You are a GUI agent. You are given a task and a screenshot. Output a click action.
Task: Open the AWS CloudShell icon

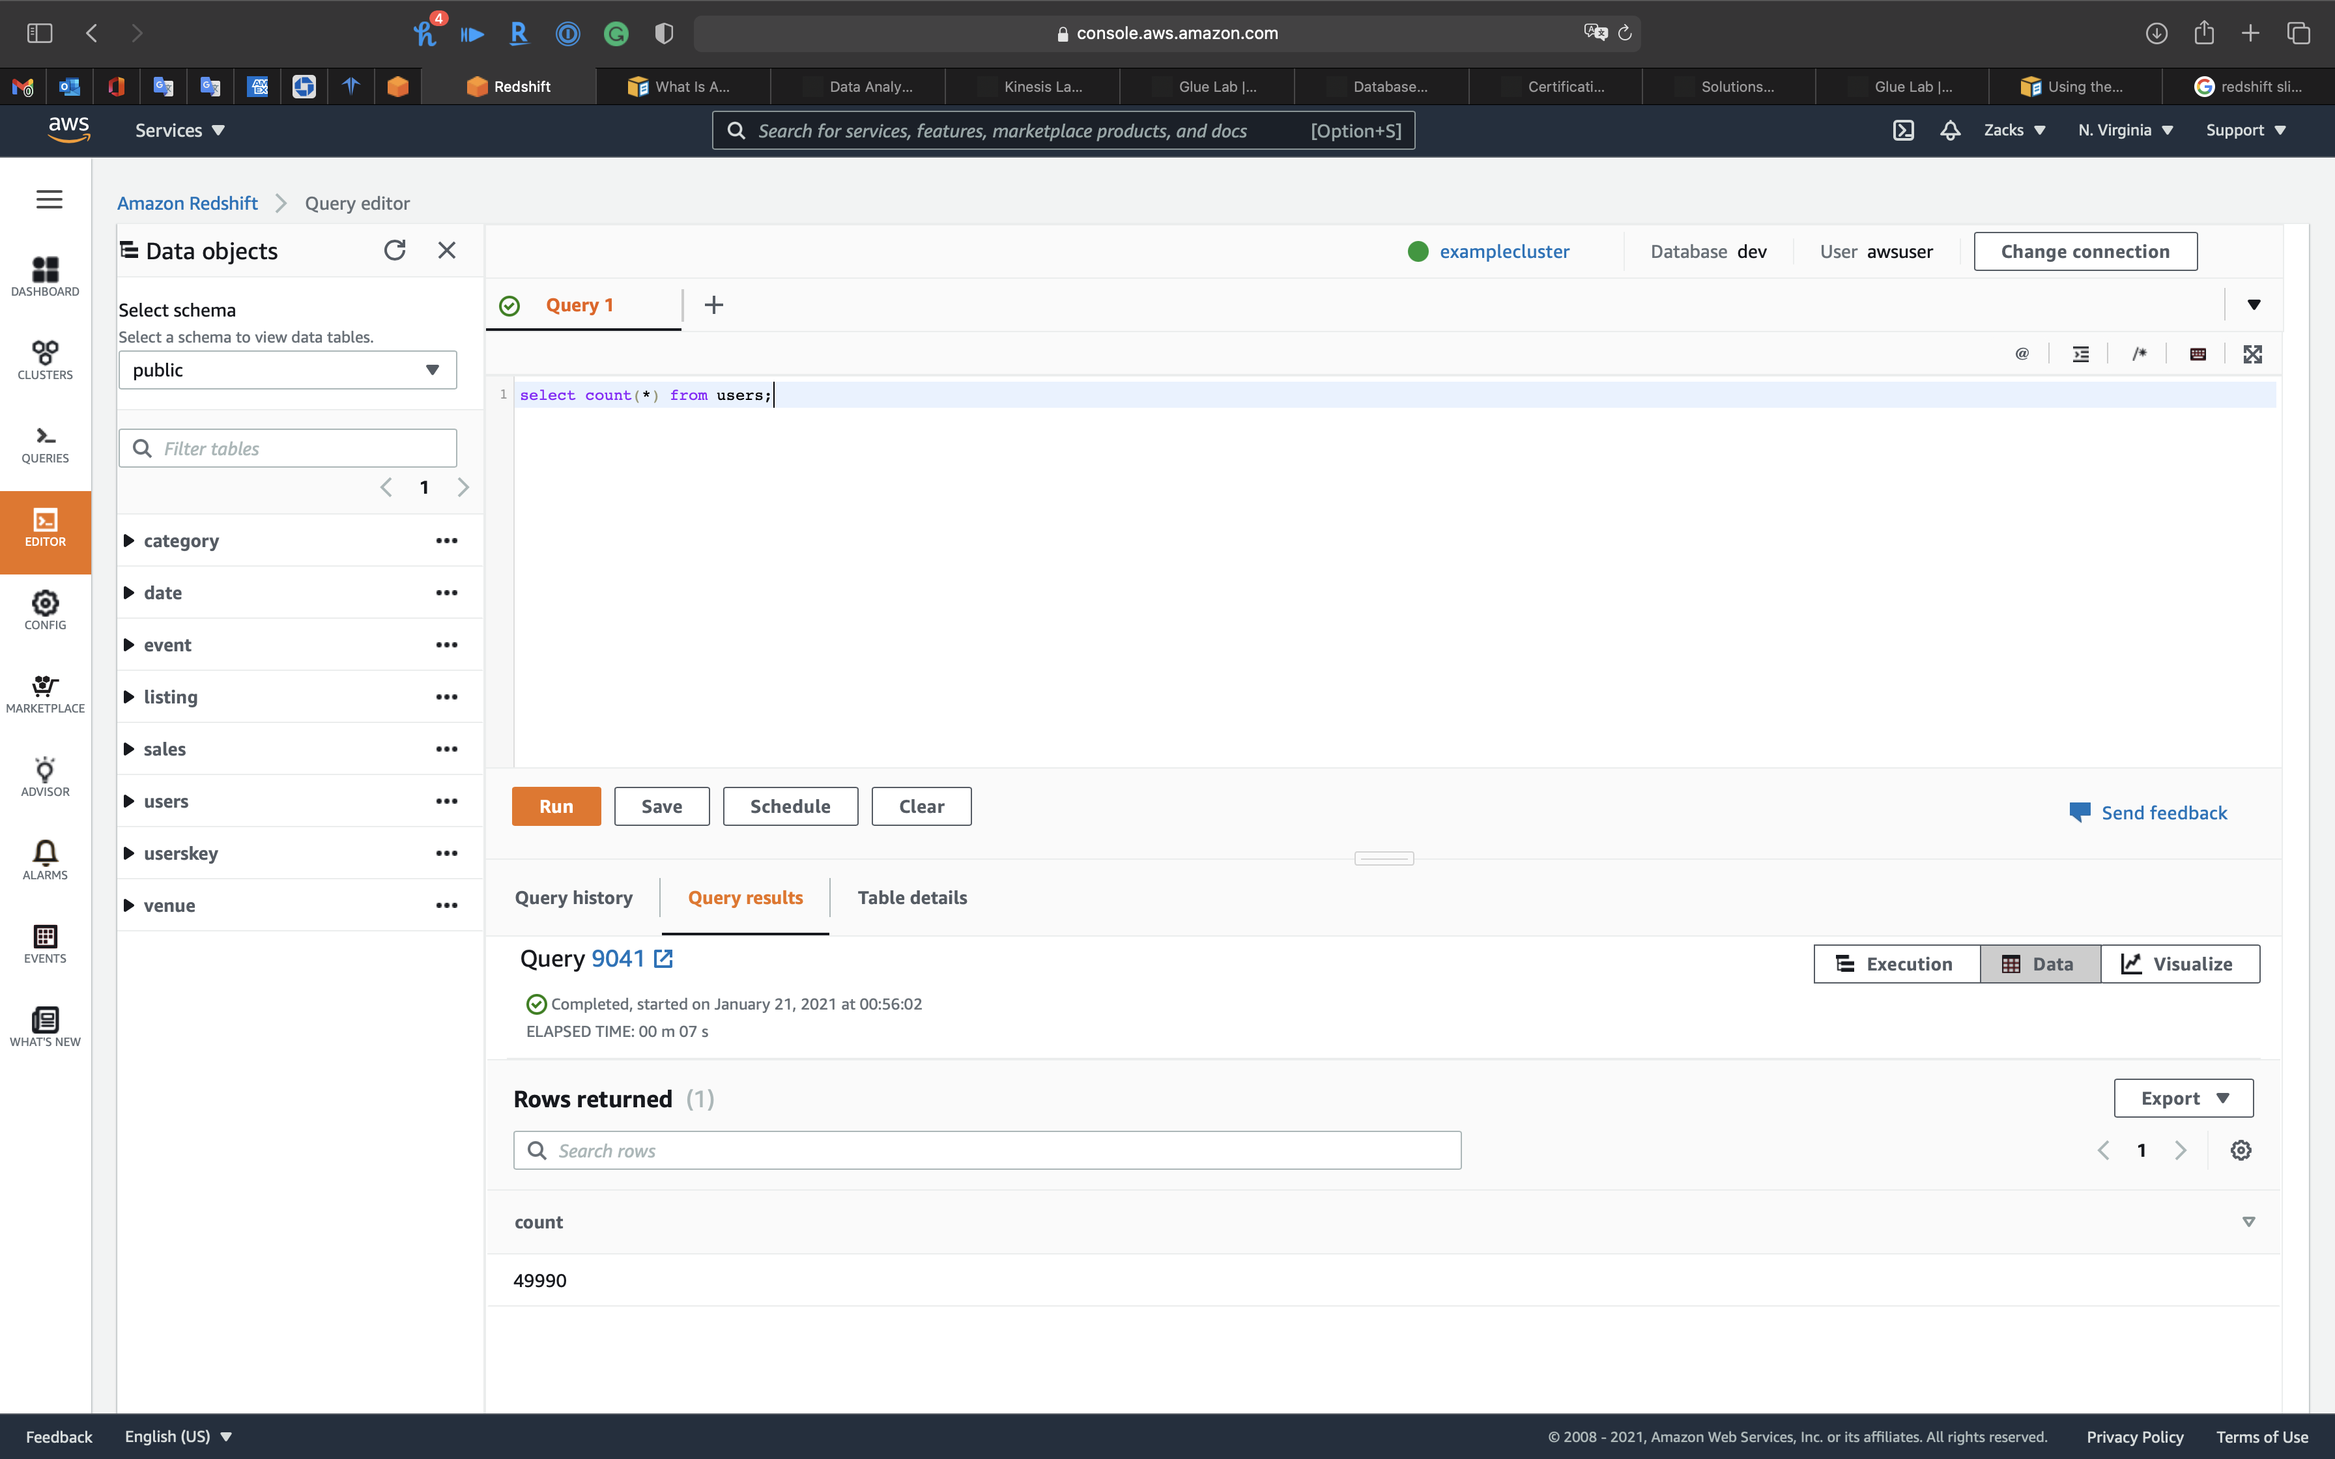pos(1903,130)
